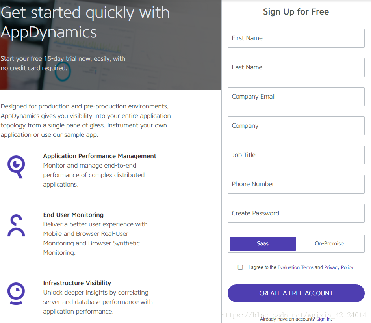
Task: Click the Phone Number field
Action: (296, 184)
